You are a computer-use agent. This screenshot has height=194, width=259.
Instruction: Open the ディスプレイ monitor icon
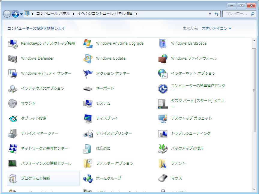click(x=88, y=119)
